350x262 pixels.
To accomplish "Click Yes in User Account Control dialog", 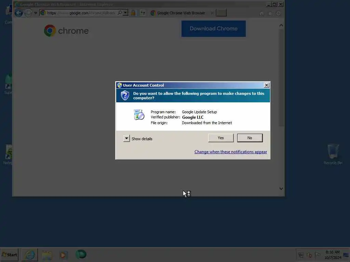I will 220,138.
